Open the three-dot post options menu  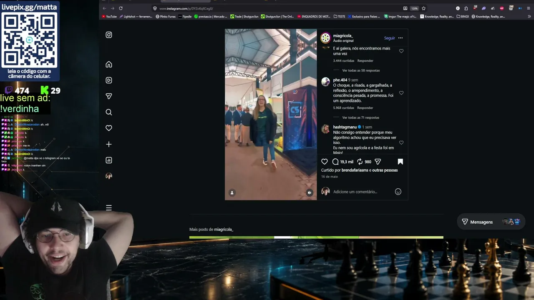[x=400, y=38]
